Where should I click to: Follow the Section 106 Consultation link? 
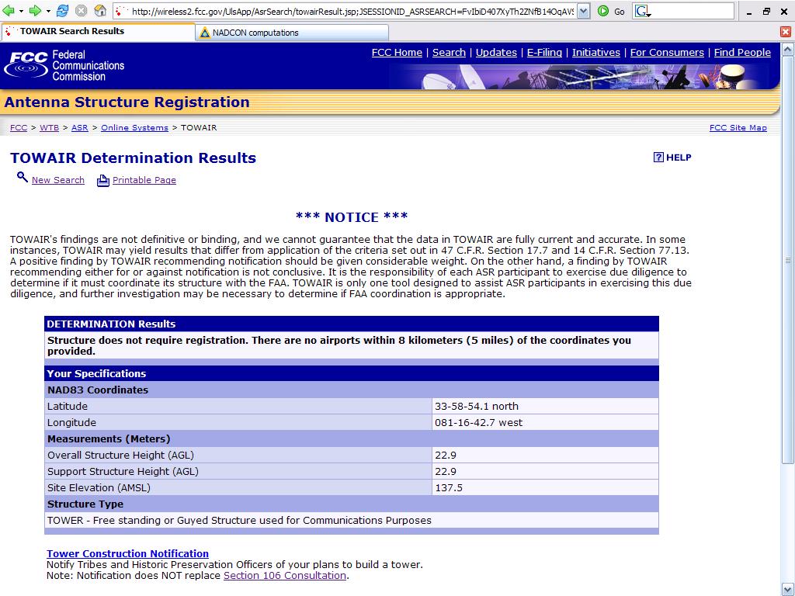coord(285,575)
